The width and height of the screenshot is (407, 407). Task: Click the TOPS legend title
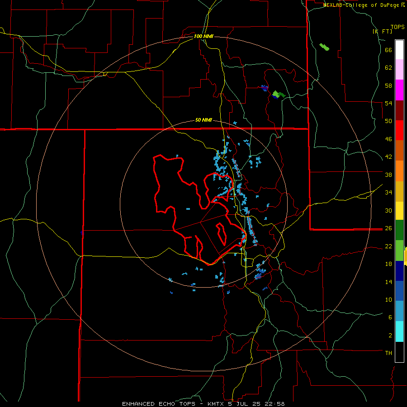398,27
